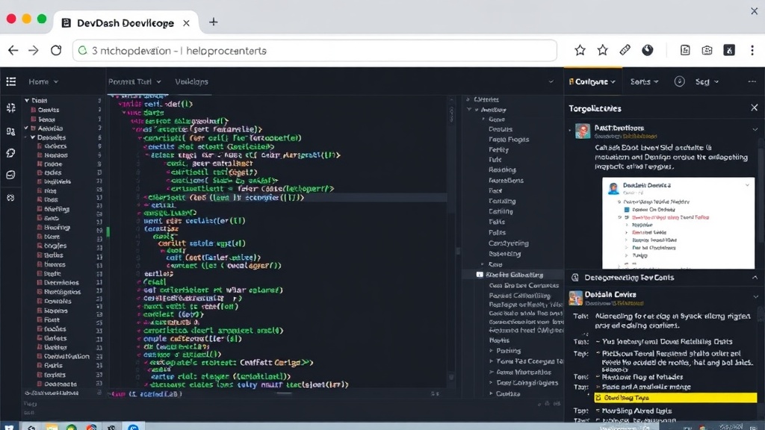Open the 'Pounna Tuel' tab dropdown

click(x=134, y=81)
